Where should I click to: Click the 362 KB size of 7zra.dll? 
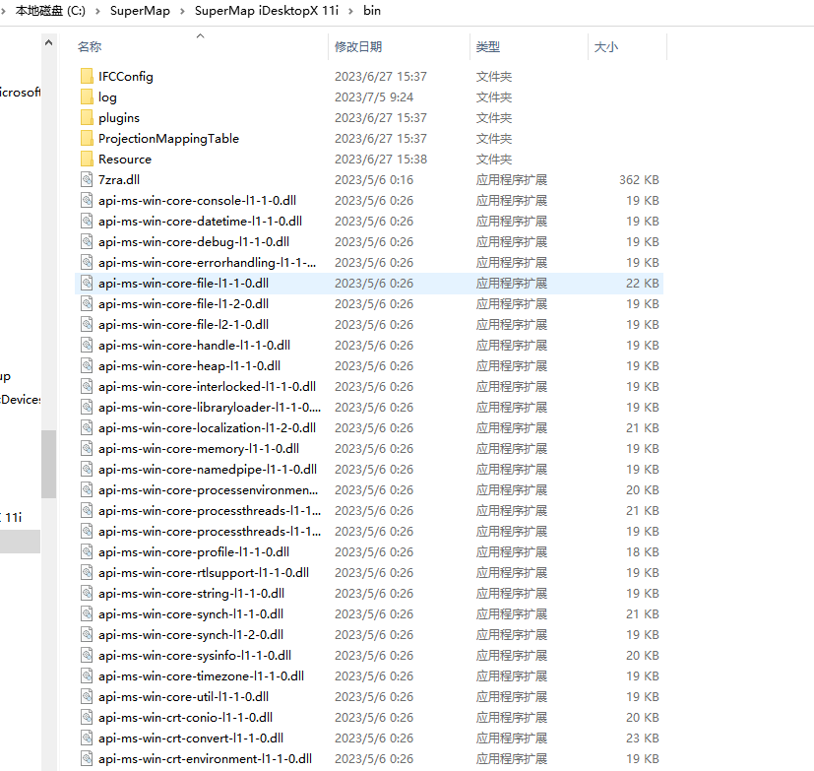[x=639, y=179]
